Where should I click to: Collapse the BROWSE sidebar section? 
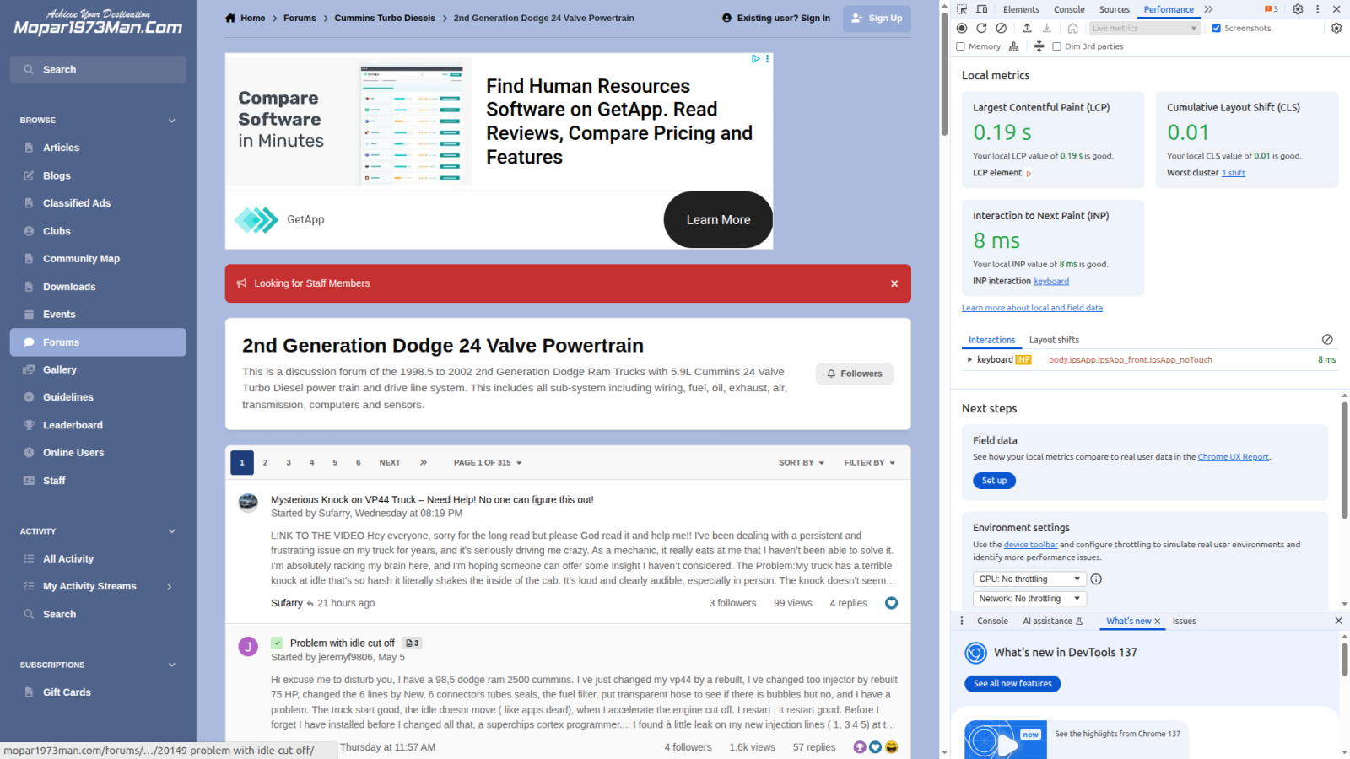click(172, 121)
